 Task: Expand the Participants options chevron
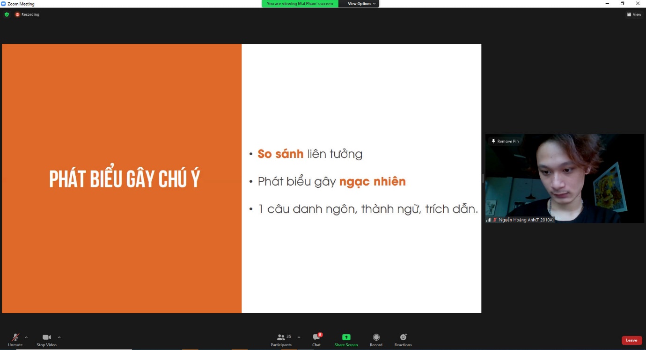(299, 337)
